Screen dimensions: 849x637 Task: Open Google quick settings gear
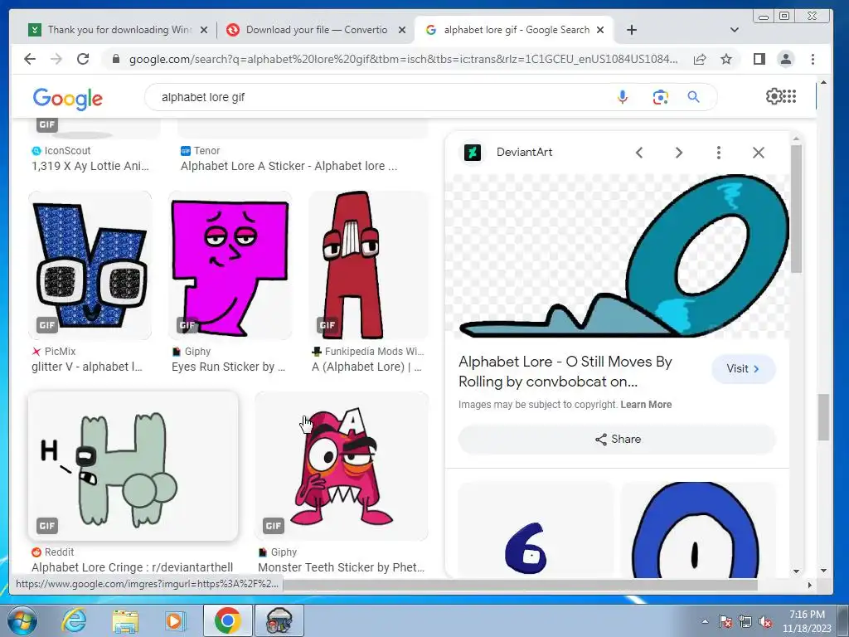[x=774, y=96]
